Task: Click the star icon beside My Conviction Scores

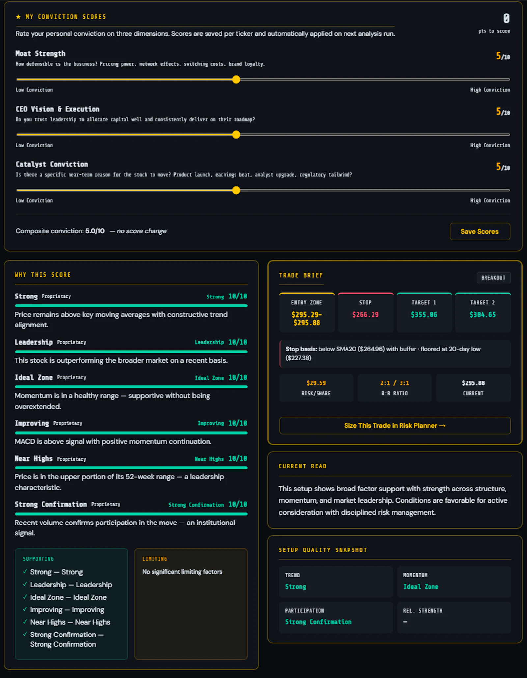Action: 18,17
